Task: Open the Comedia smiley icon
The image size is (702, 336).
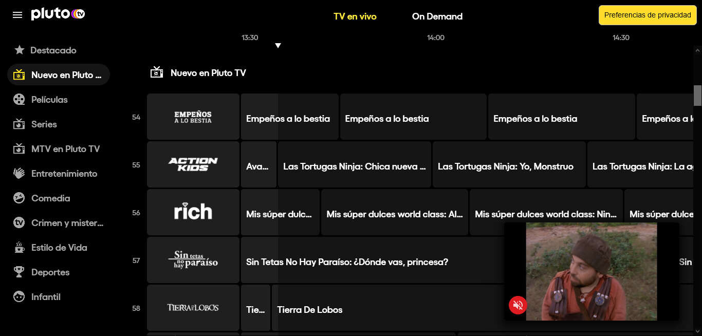Action: tap(19, 198)
